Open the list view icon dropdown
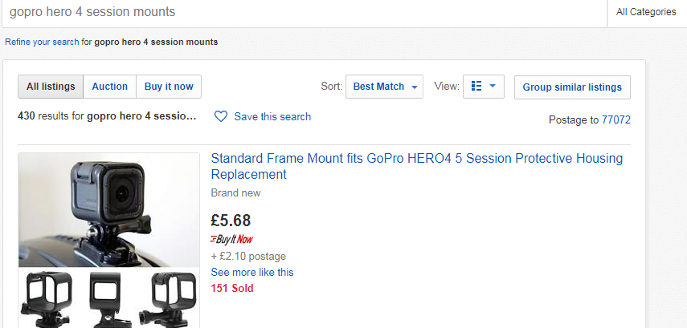The image size is (687, 328). click(476, 87)
